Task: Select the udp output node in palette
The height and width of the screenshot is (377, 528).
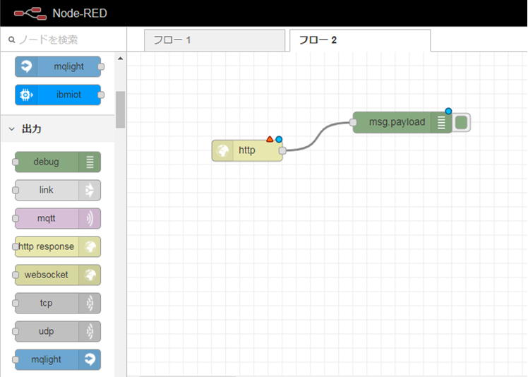Action: pos(58,332)
